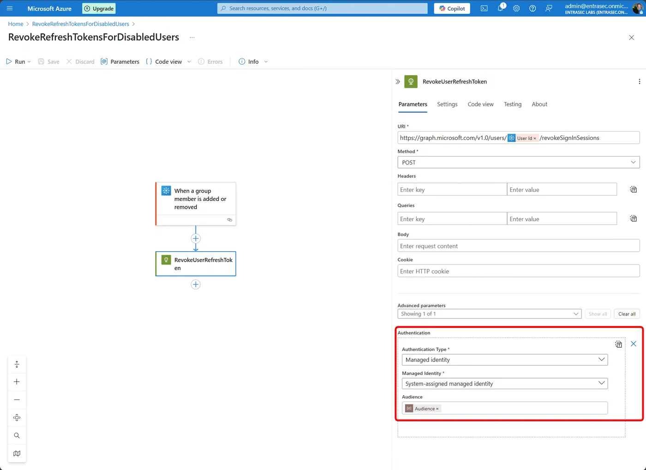Switch to the Settings tab
The width and height of the screenshot is (646, 470).
447,104
